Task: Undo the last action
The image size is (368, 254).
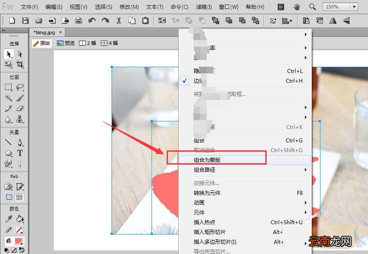Action: tap(92, 20)
